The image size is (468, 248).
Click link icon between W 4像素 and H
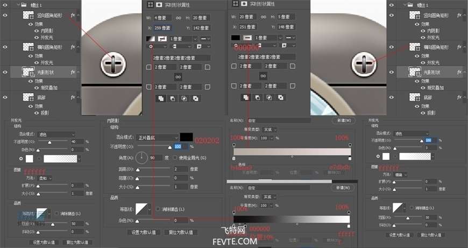pos(178,18)
